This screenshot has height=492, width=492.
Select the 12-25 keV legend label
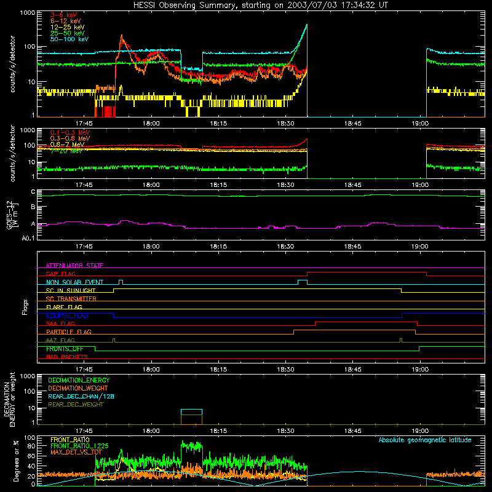tap(68, 27)
